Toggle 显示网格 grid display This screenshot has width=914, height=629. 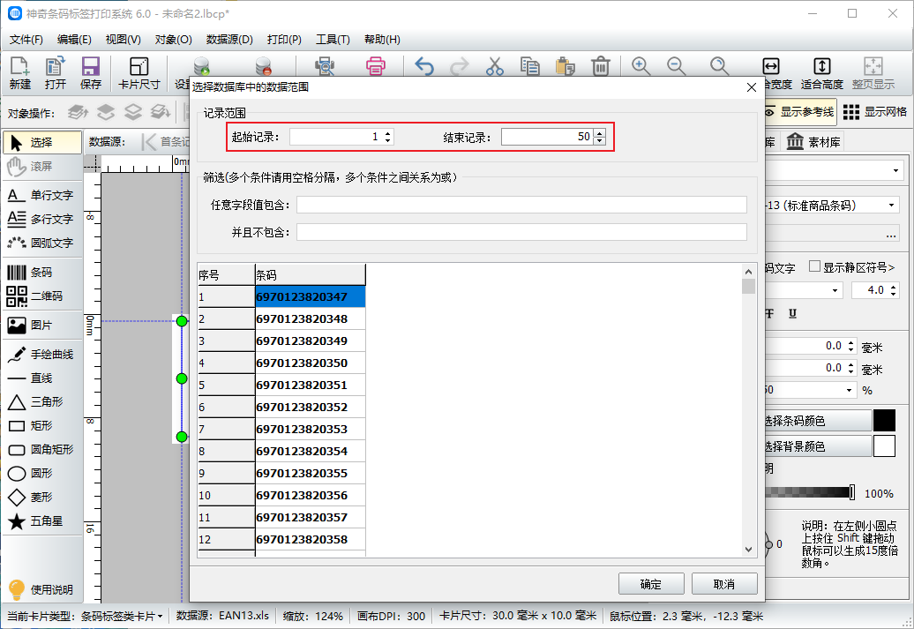875,111
